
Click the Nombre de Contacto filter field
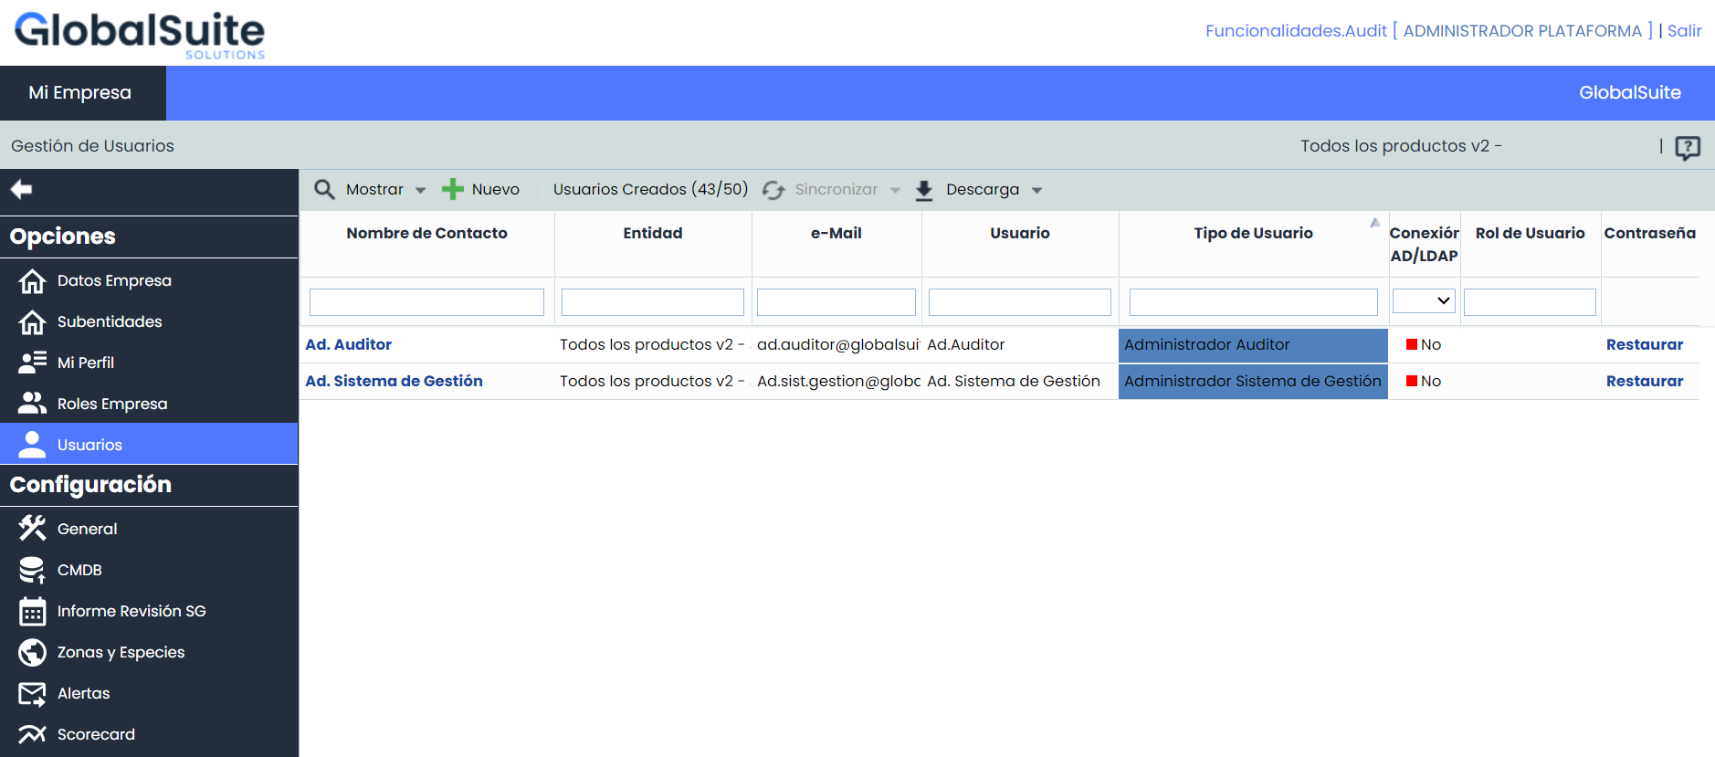click(x=426, y=302)
